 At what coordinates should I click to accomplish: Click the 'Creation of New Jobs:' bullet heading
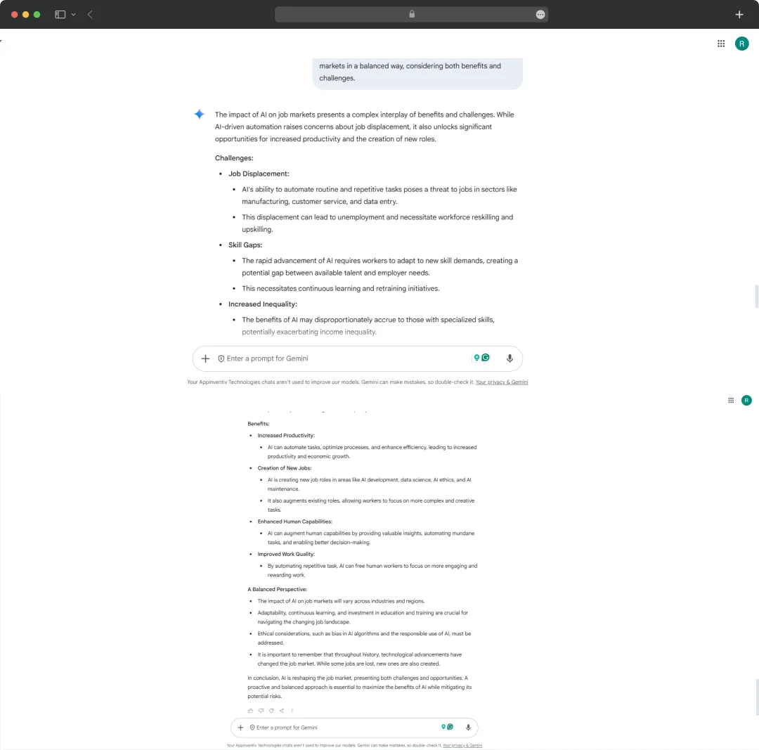(285, 467)
